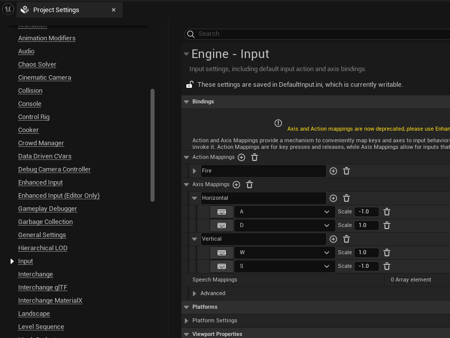Delete the S key binding
Screen dimensions: 450x338
387,266
